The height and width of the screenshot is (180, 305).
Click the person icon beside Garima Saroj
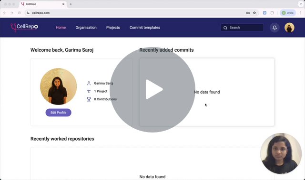89,83
